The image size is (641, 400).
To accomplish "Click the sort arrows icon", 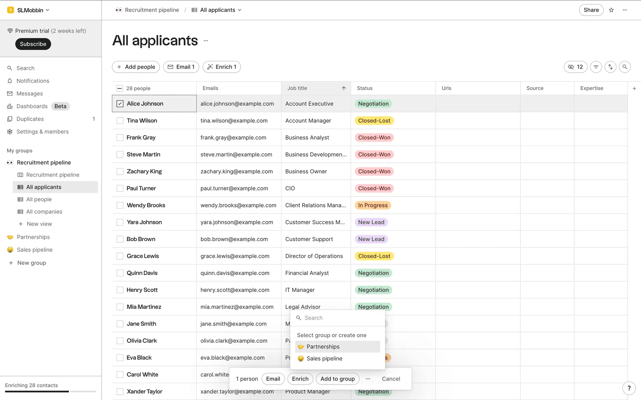I will point(610,67).
